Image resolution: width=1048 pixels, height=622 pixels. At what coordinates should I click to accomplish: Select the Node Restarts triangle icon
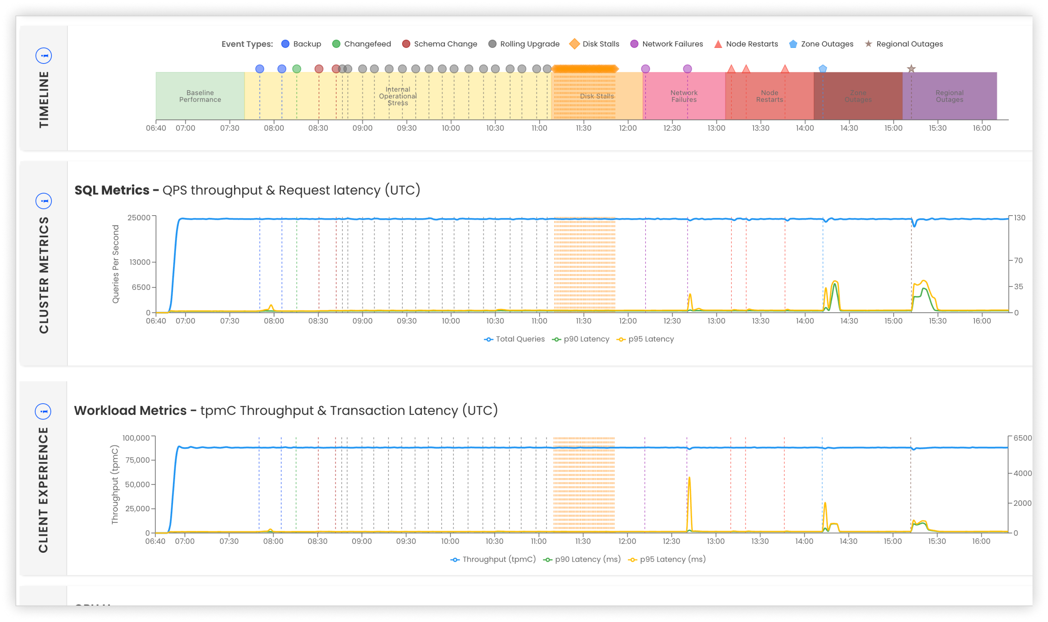click(x=718, y=44)
